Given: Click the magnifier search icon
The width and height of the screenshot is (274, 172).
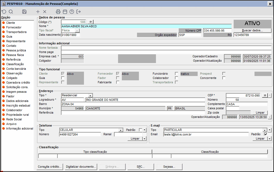Looking at the screenshot, I should [x=11, y=12].
